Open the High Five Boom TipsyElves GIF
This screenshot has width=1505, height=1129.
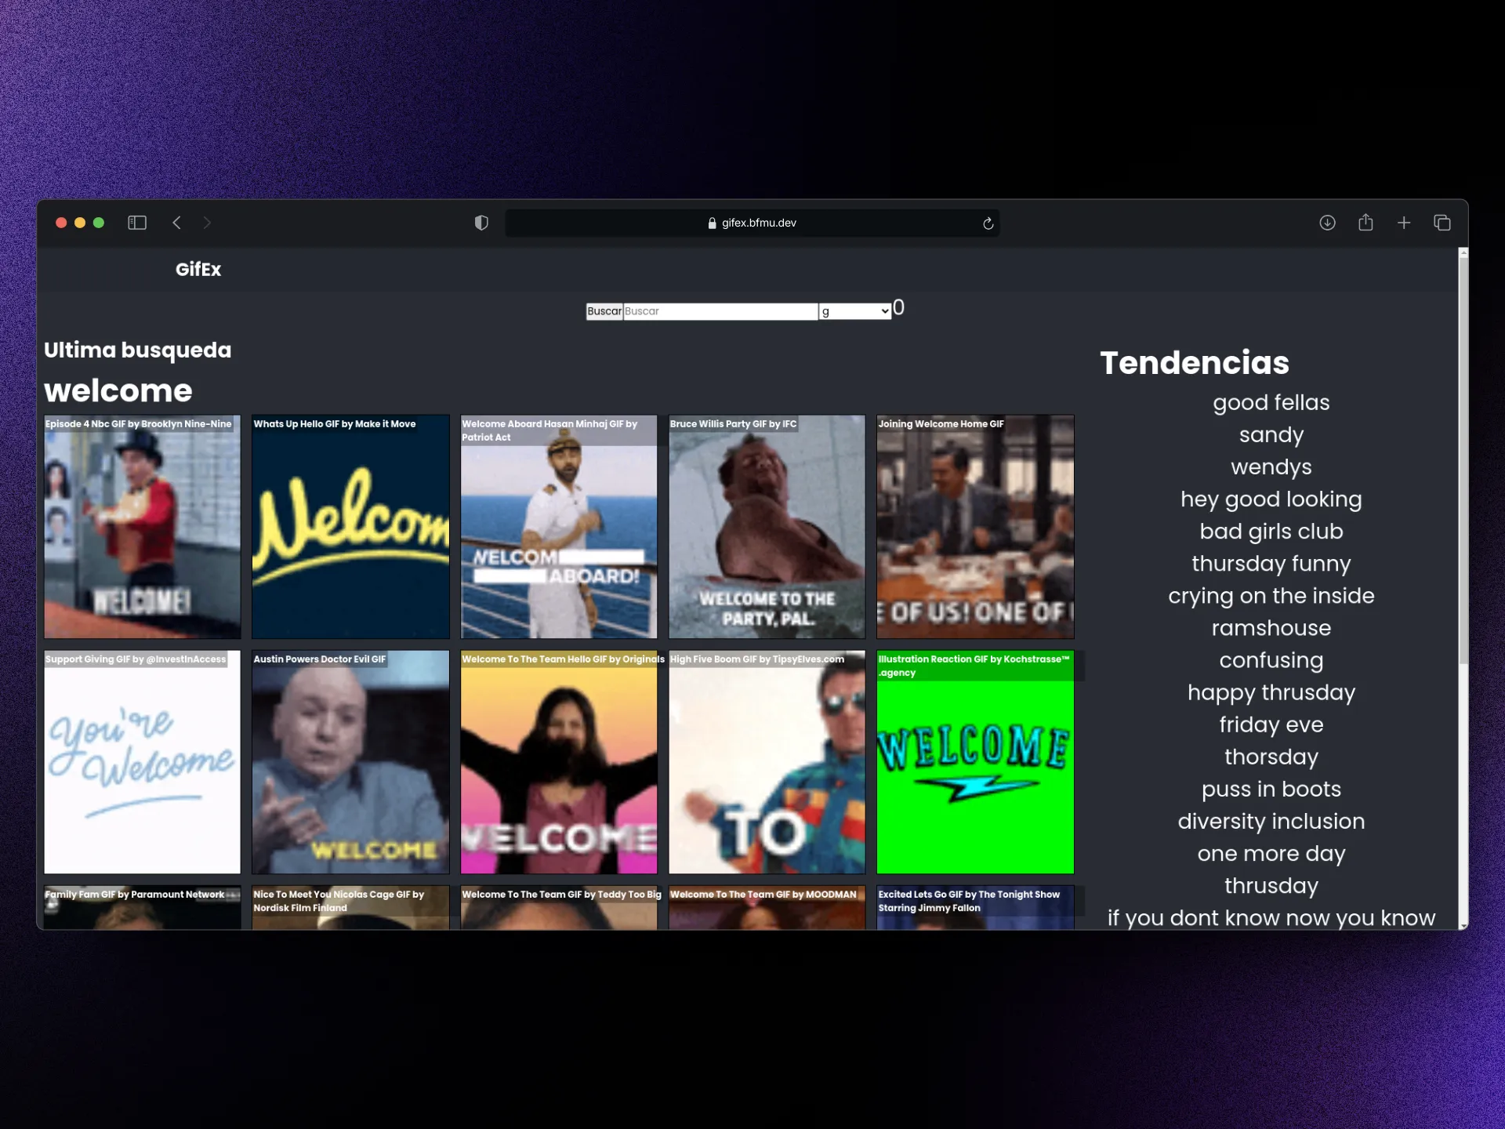point(767,762)
